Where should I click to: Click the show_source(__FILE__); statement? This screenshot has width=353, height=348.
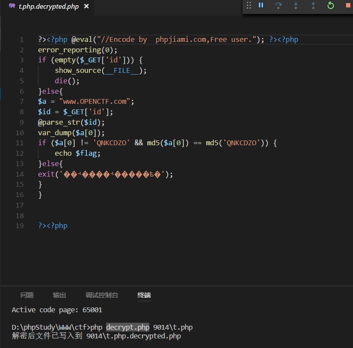coord(101,71)
